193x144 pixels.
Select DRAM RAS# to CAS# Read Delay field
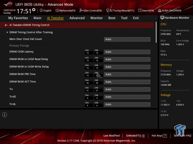pyautogui.click(x=127, y=59)
